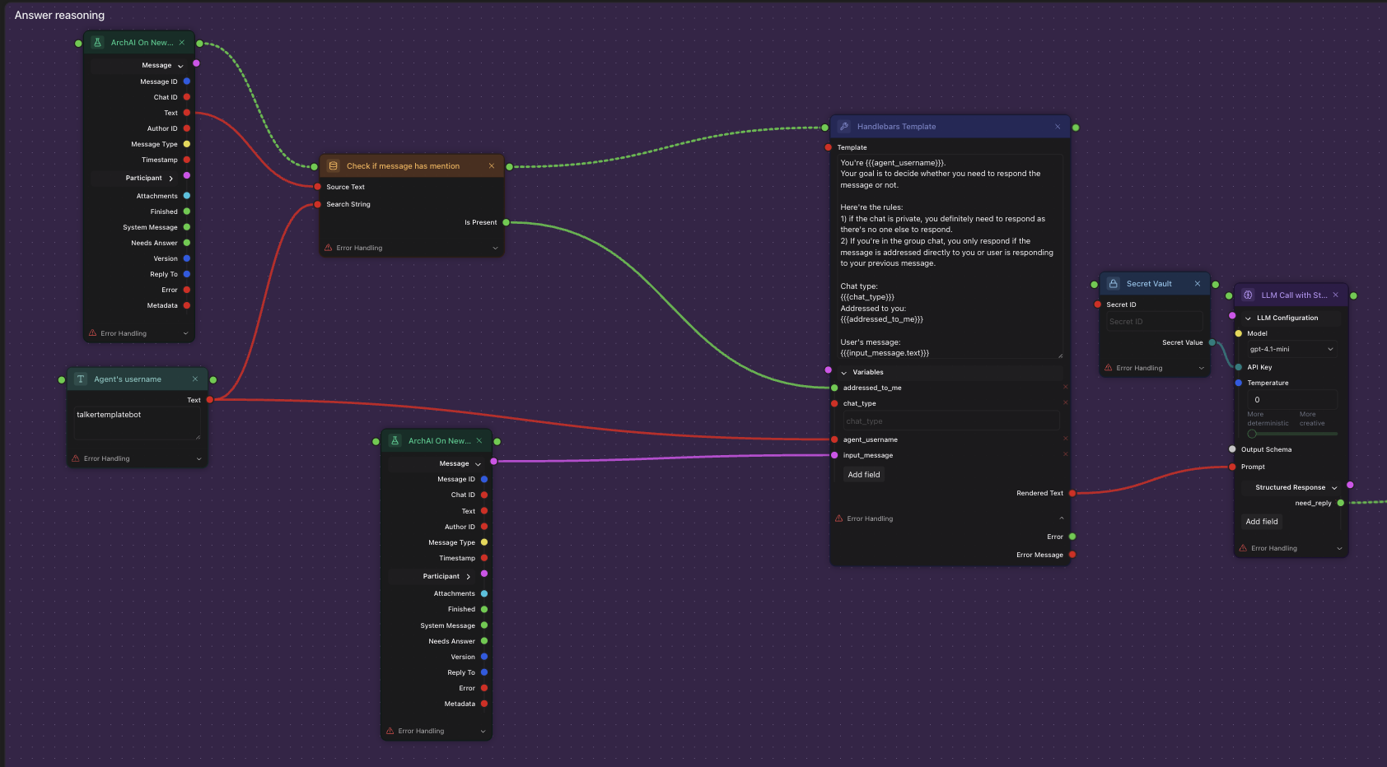Delete the agent_username variable row

pyautogui.click(x=1065, y=439)
